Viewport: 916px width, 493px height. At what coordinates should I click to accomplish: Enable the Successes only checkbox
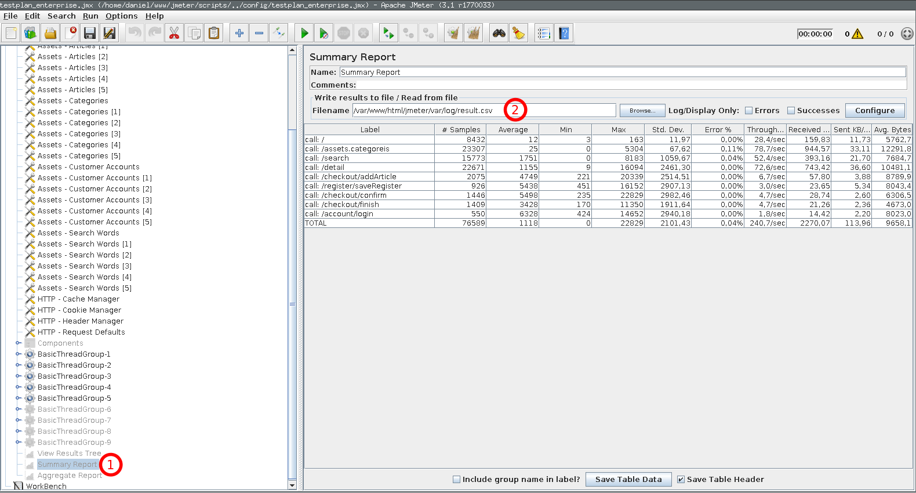(791, 111)
